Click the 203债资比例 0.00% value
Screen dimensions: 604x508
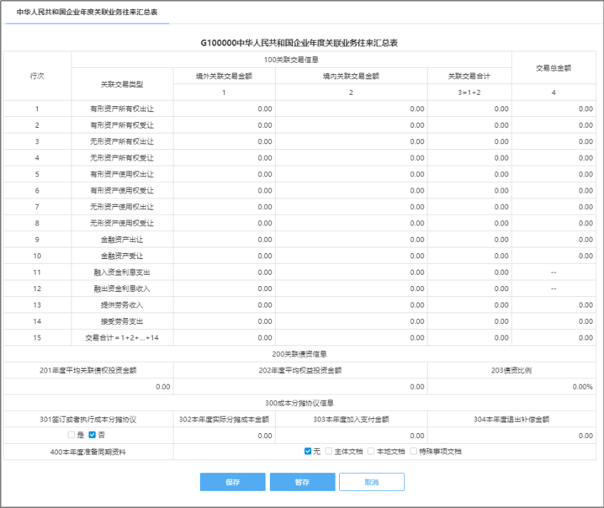click(x=512, y=387)
